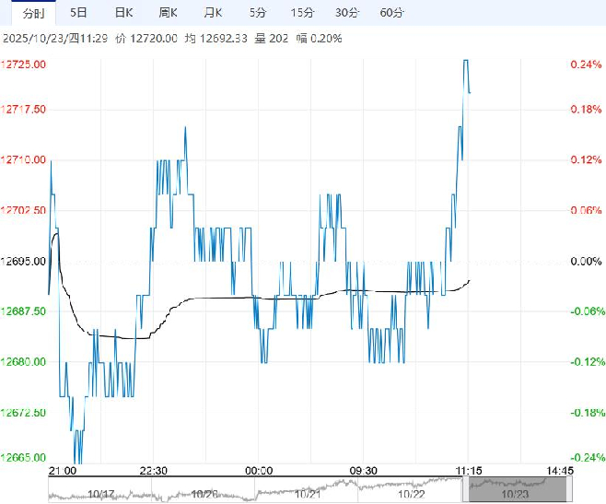Viewport: 606px width, 504px height.
Task: Click the price peak at 12725.00
Action: [466, 61]
